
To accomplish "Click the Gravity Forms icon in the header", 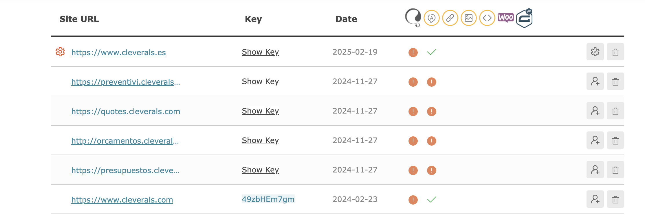I will click(x=524, y=18).
